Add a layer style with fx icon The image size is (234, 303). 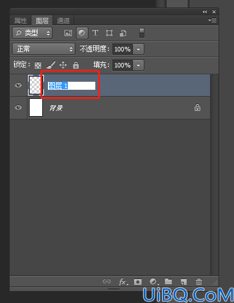pos(123,282)
